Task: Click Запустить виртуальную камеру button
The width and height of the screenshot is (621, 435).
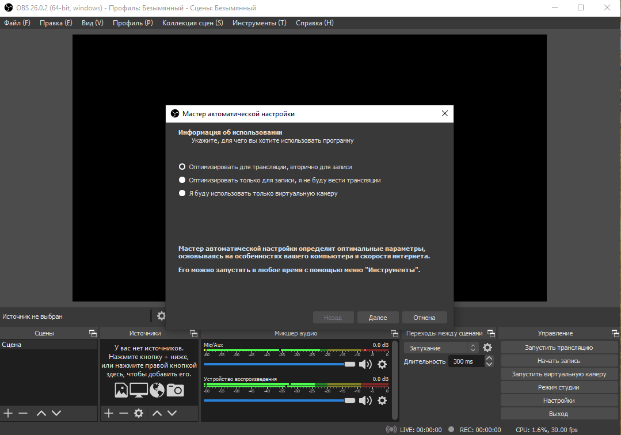Action: tap(559, 374)
